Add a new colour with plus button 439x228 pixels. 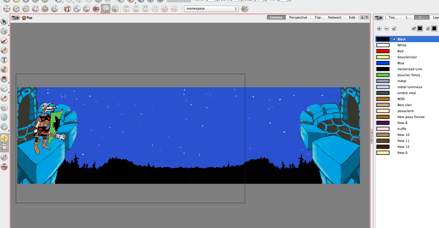[x=379, y=28]
